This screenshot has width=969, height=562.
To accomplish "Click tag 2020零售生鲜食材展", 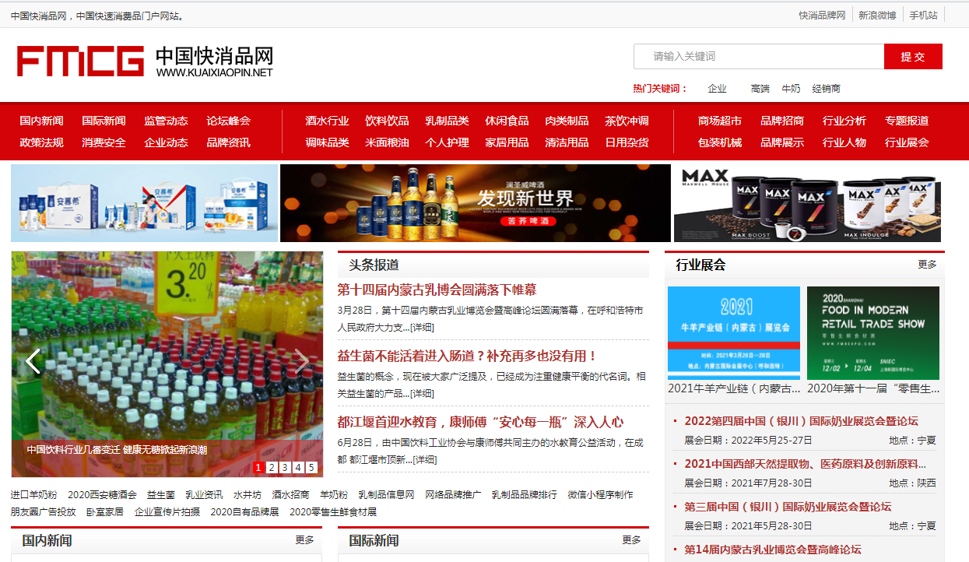I will (333, 512).
